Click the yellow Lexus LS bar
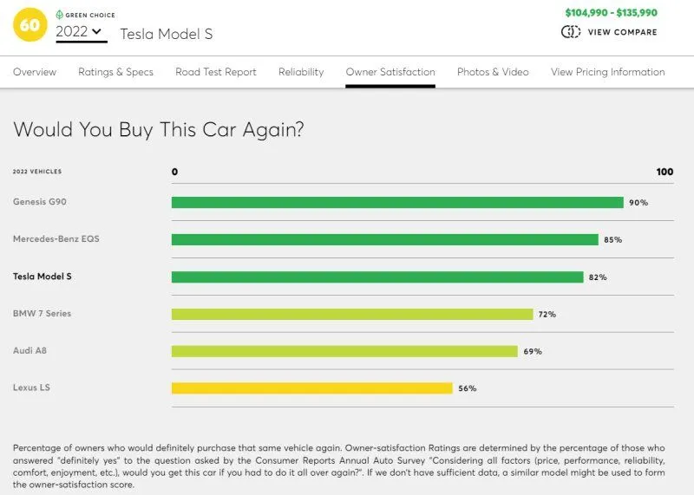 tap(312, 388)
